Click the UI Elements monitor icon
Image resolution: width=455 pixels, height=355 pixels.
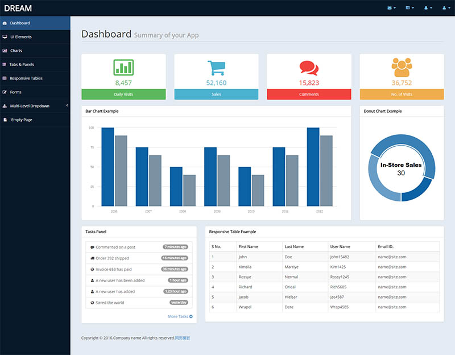5,37
